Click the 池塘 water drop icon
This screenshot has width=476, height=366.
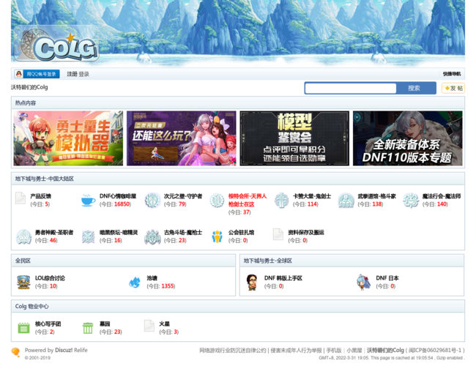coord(135,283)
